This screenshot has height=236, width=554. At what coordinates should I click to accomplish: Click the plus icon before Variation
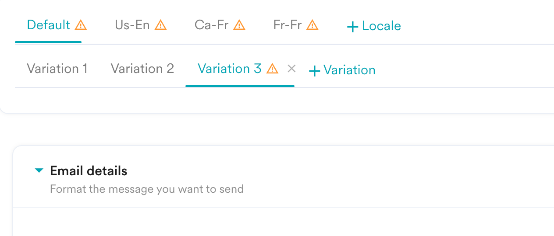pos(314,71)
